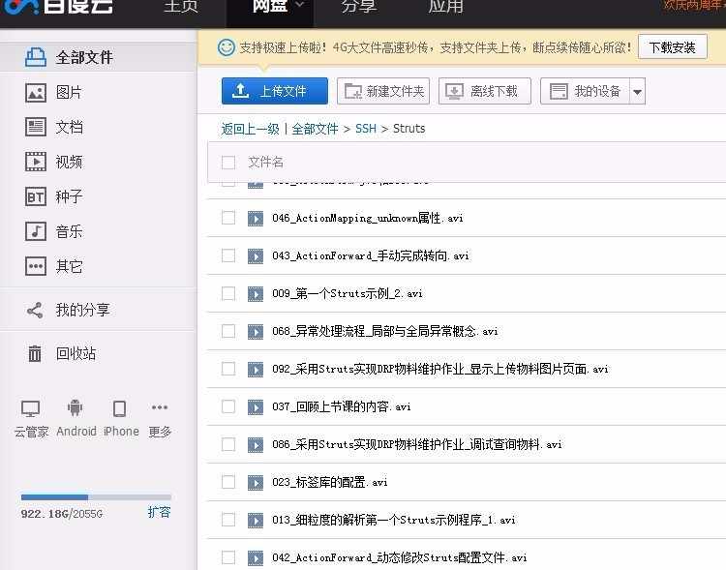
Task: Go to the 主页 top navigation tab
Action: (x=181, y=7)
